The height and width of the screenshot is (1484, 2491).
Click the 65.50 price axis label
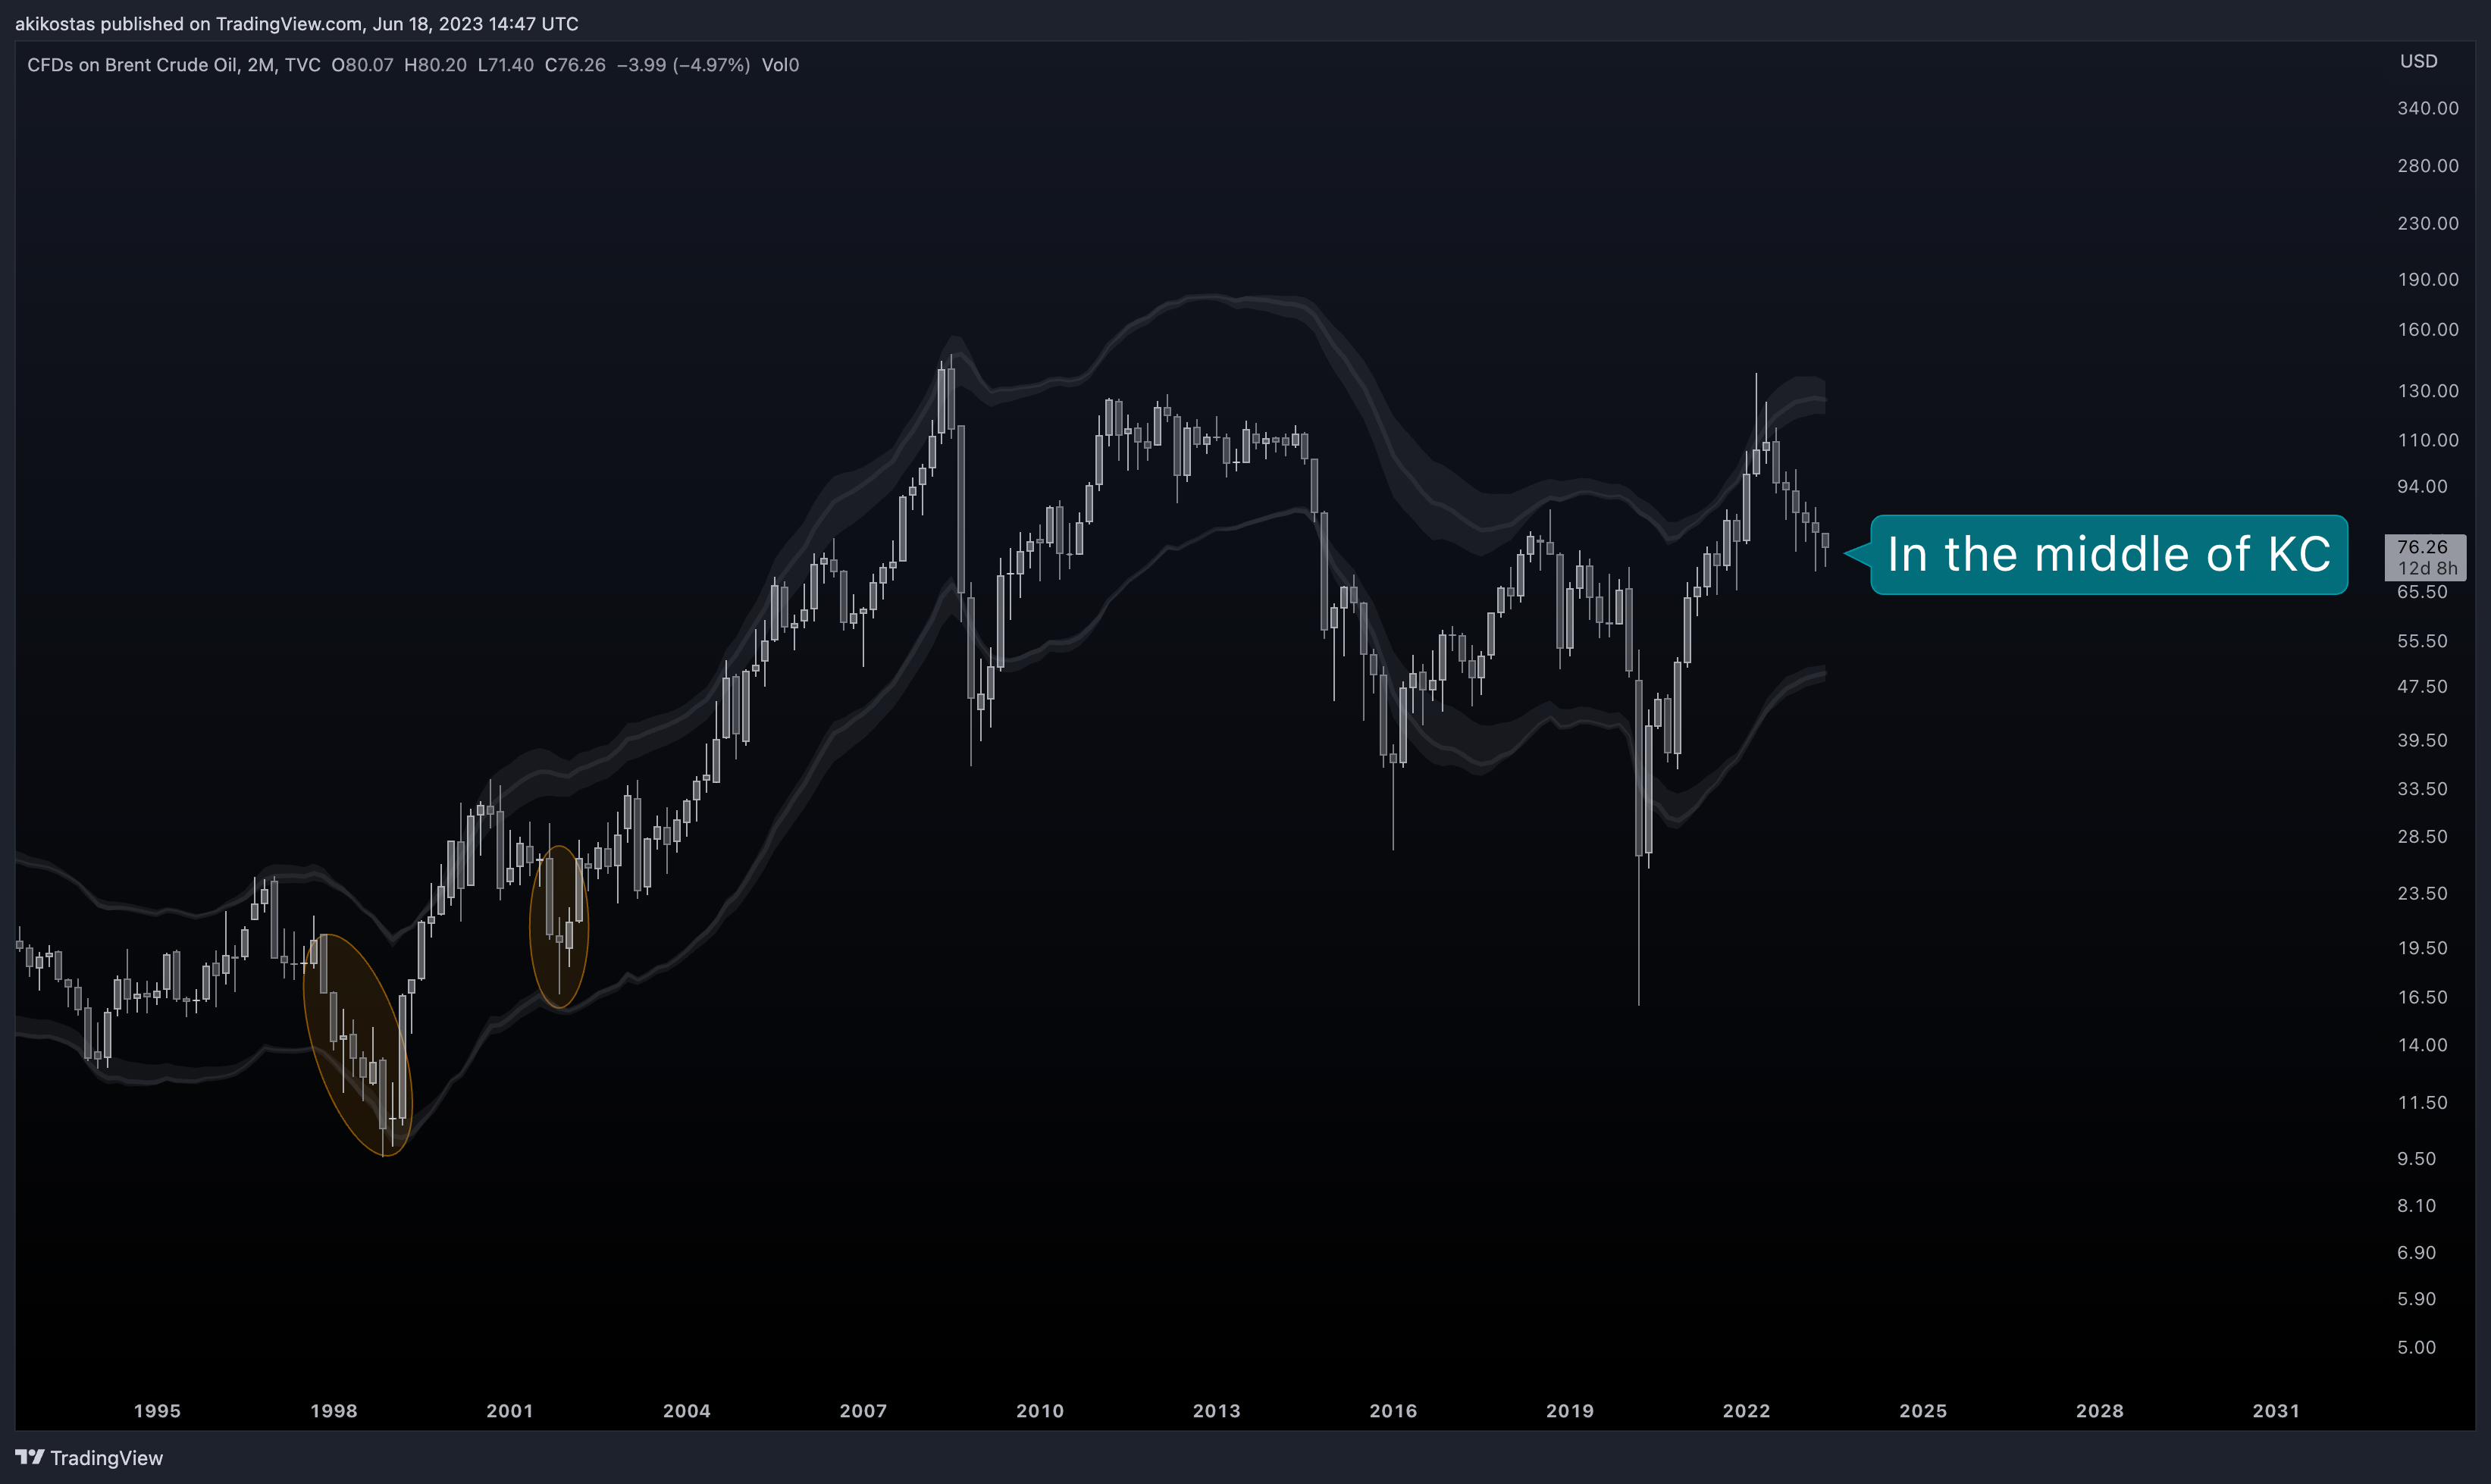(2422, 592)
